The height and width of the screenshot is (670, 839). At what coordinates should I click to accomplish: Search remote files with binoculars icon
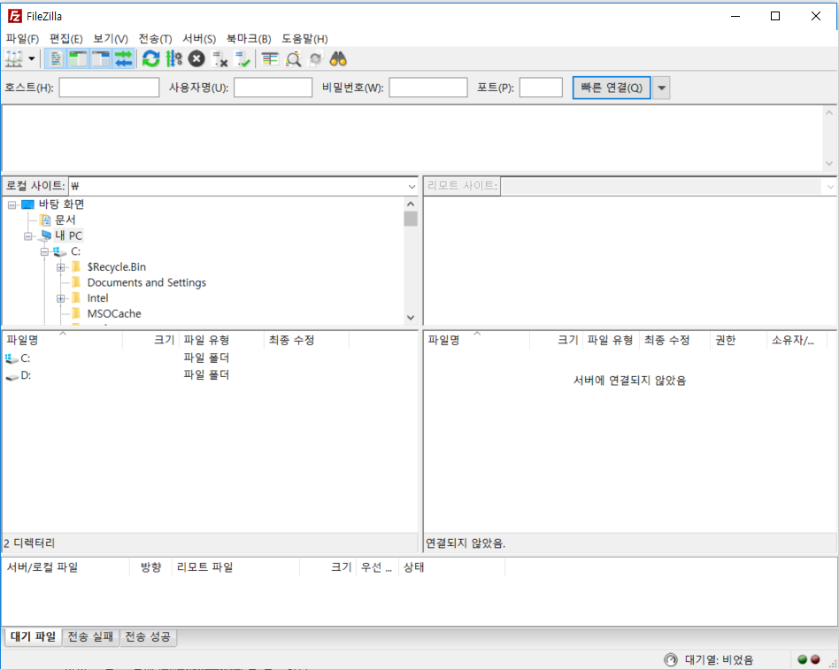point(338,59)
